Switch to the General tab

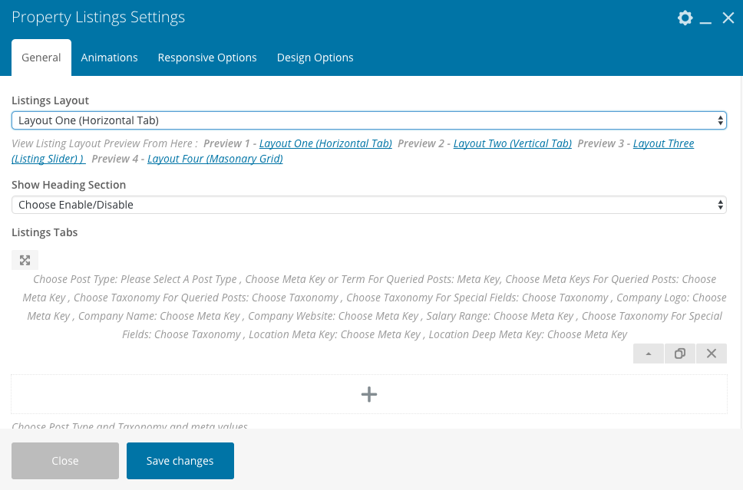click(x=41, y=58)
